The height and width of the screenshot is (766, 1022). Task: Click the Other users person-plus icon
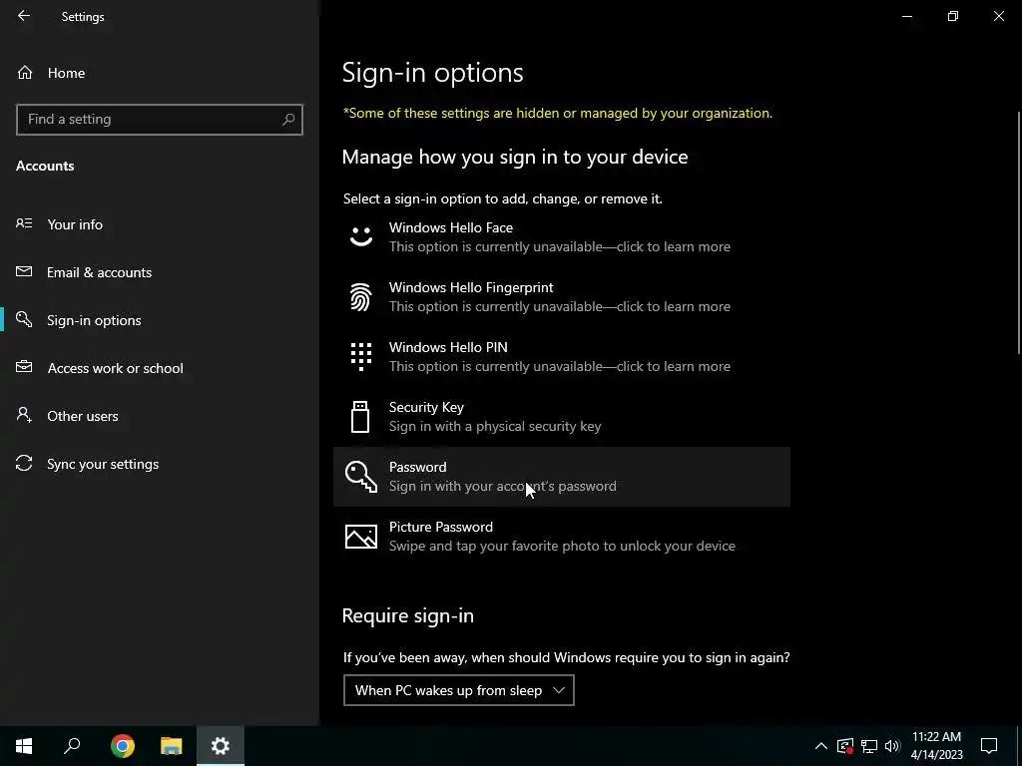[24, 415]
